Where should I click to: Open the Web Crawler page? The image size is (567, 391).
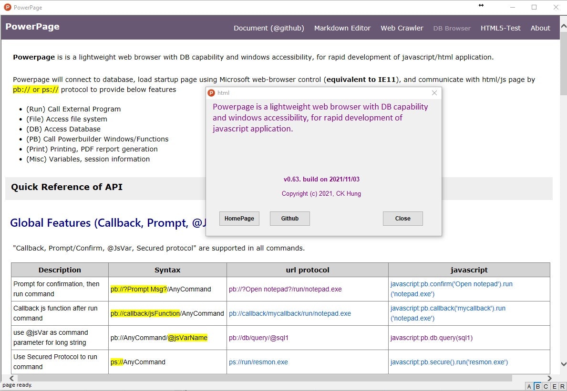point(402,28)
